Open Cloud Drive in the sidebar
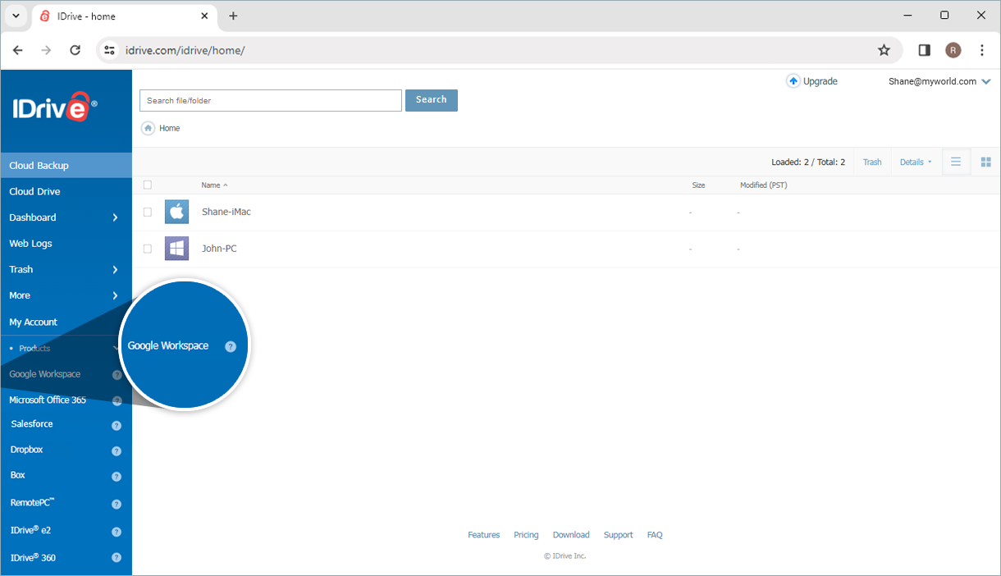This screenshot has width=1001, height=576. point(34,191)
